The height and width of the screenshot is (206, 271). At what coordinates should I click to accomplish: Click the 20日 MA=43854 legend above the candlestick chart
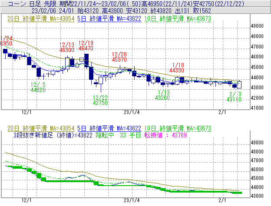pos(41,19)
